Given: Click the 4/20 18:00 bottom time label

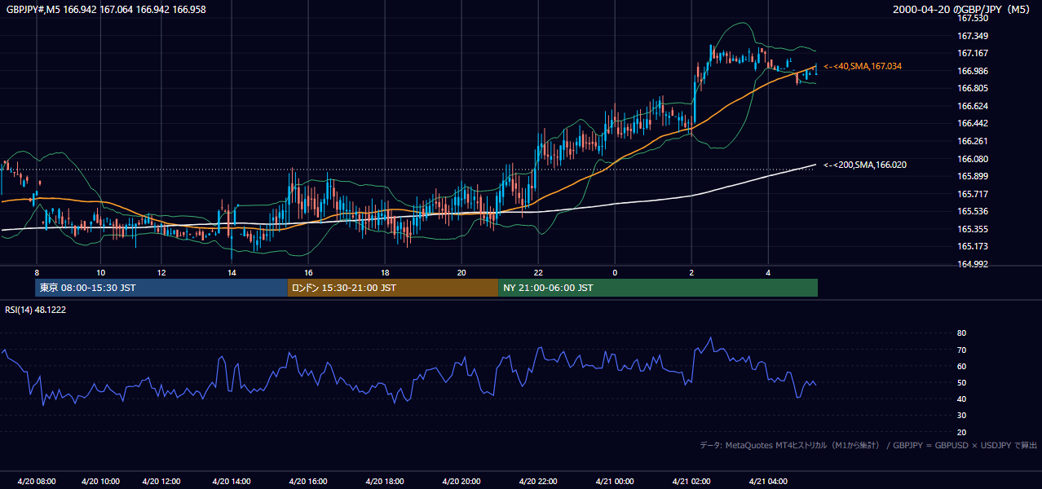Looking at the screenshot, I should coord(384,481).
